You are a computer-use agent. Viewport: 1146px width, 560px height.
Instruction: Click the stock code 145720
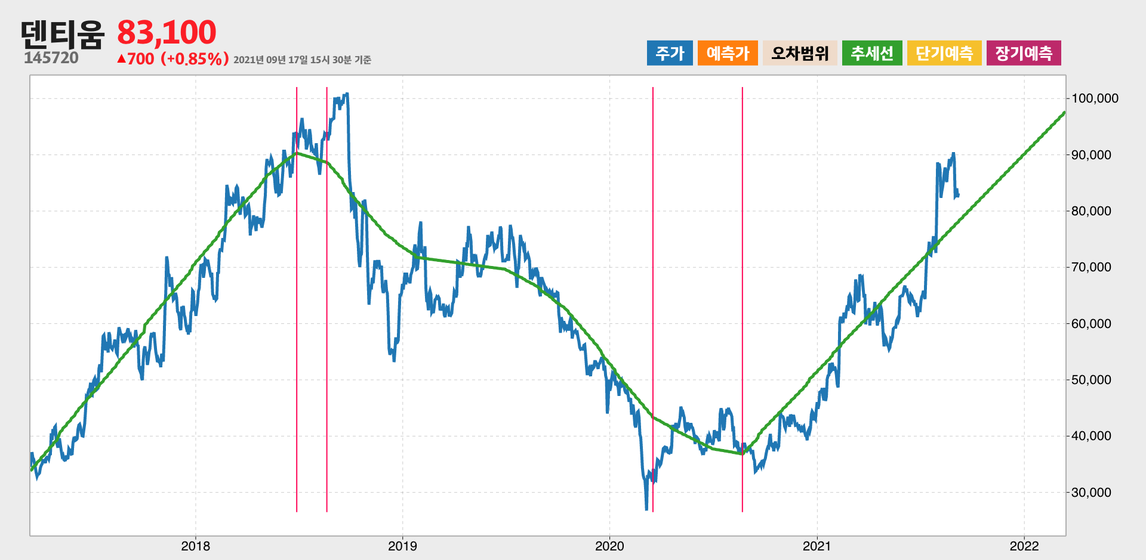51,58
